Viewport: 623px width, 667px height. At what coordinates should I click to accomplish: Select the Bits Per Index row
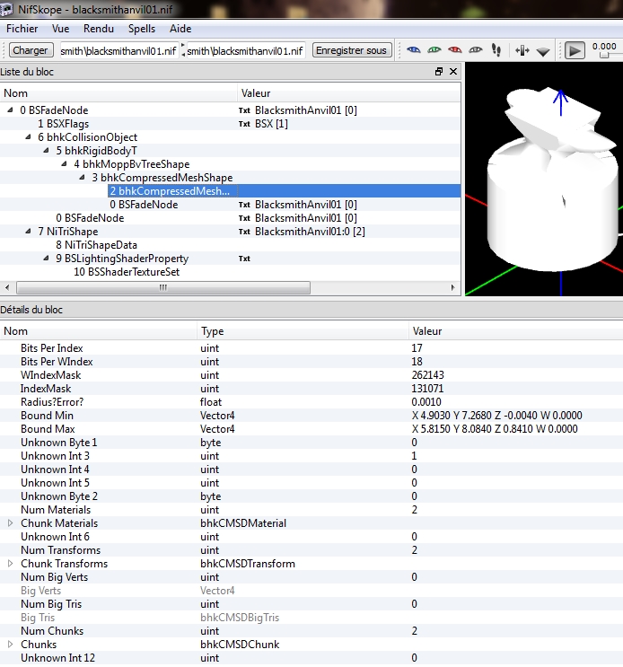tap(311, 348)
